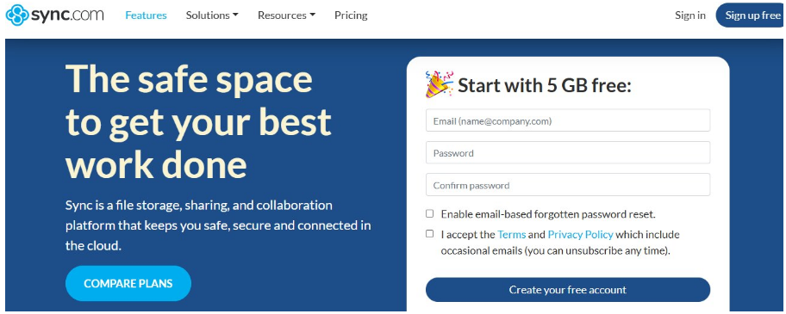Check the accept Terms and Privacy checkbox

[429, 233]
